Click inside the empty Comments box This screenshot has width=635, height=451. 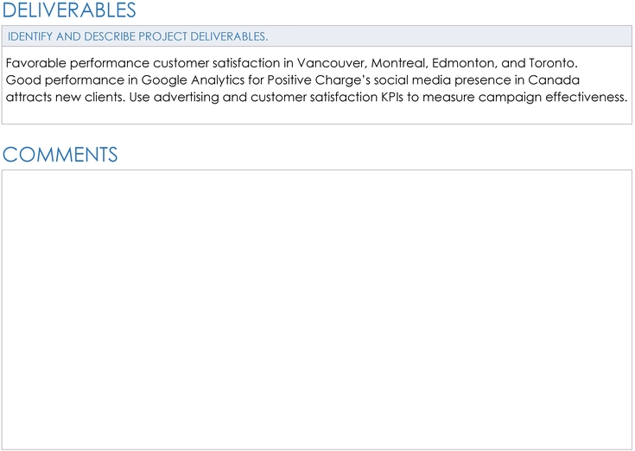tap(317, 309)
